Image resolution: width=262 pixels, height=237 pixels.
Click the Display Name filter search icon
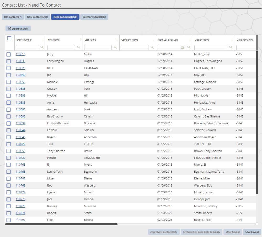(x=231, y=47)
